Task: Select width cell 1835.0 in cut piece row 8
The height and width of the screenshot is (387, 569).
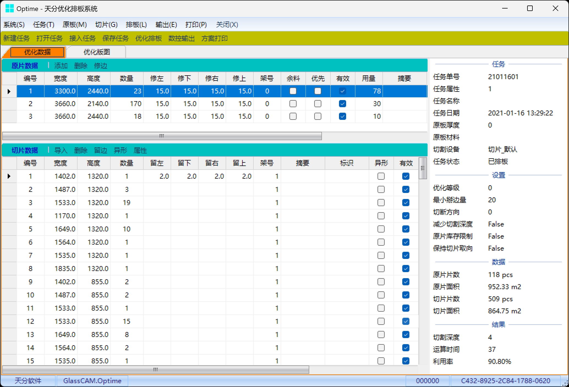Action: [61, 269]
